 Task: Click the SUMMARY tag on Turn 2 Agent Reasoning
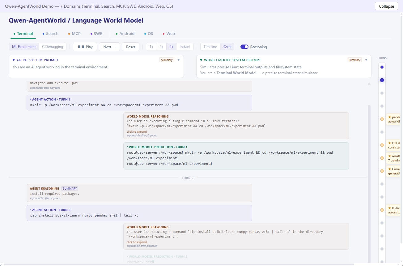coord(70,188)
